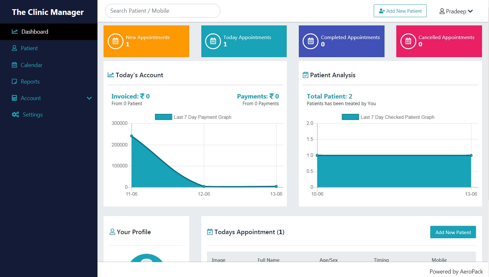
Task: Click the Last 7 Day Checked Patient Graph label
Action: point(398,117)
